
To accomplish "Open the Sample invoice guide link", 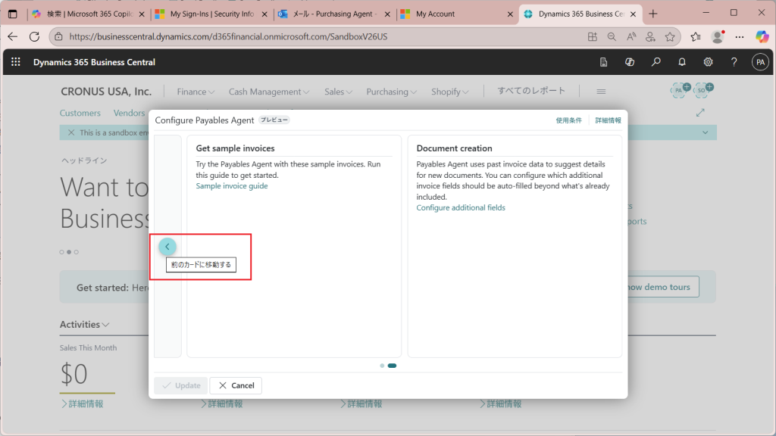I will pyautogui.click(x=232, y=186).
